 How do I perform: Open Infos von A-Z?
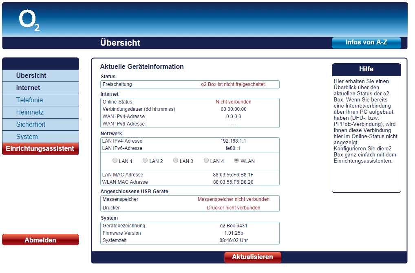(366, 43)
